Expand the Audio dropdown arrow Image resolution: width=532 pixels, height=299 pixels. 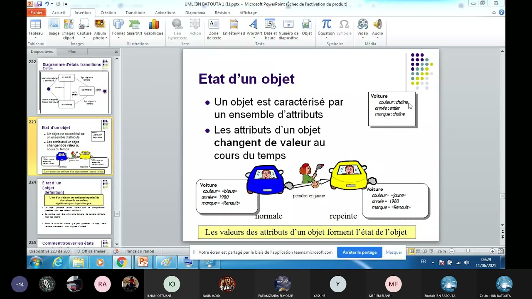(377, 38)
